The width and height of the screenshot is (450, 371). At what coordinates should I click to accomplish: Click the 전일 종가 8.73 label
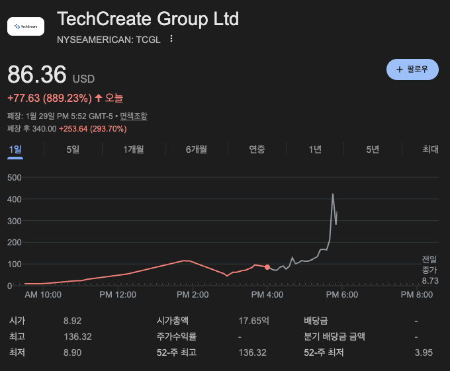point(429,270)
